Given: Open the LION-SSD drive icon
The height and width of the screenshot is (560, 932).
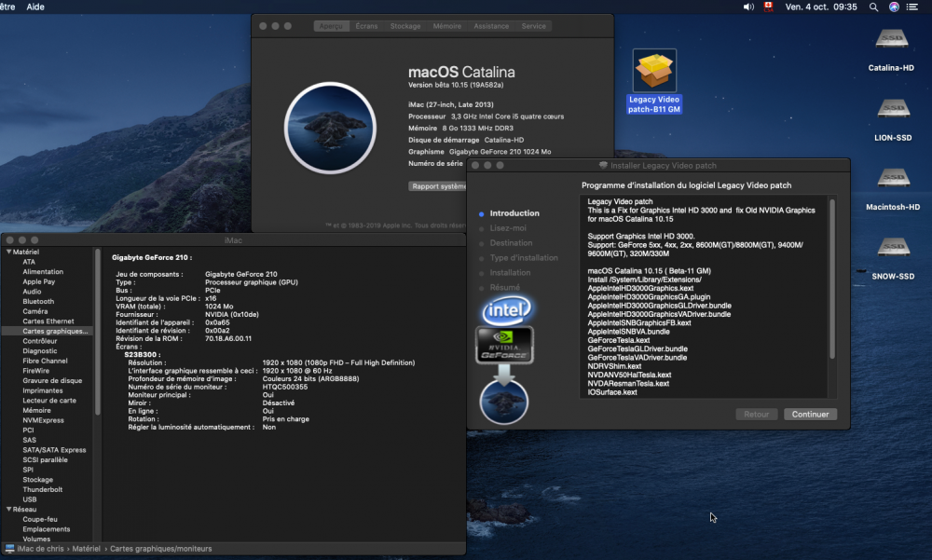Looking at the screenshot, I should pos(893,111).
